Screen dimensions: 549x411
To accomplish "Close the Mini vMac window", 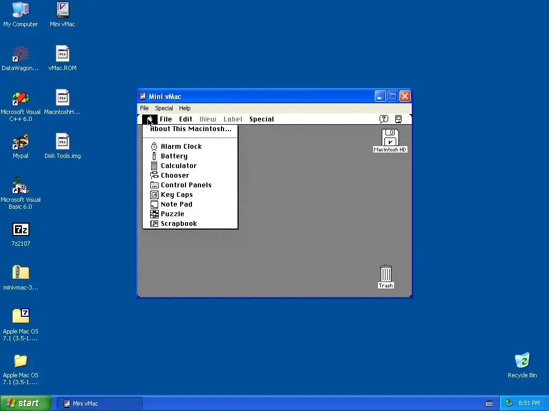I will [405, 96].
